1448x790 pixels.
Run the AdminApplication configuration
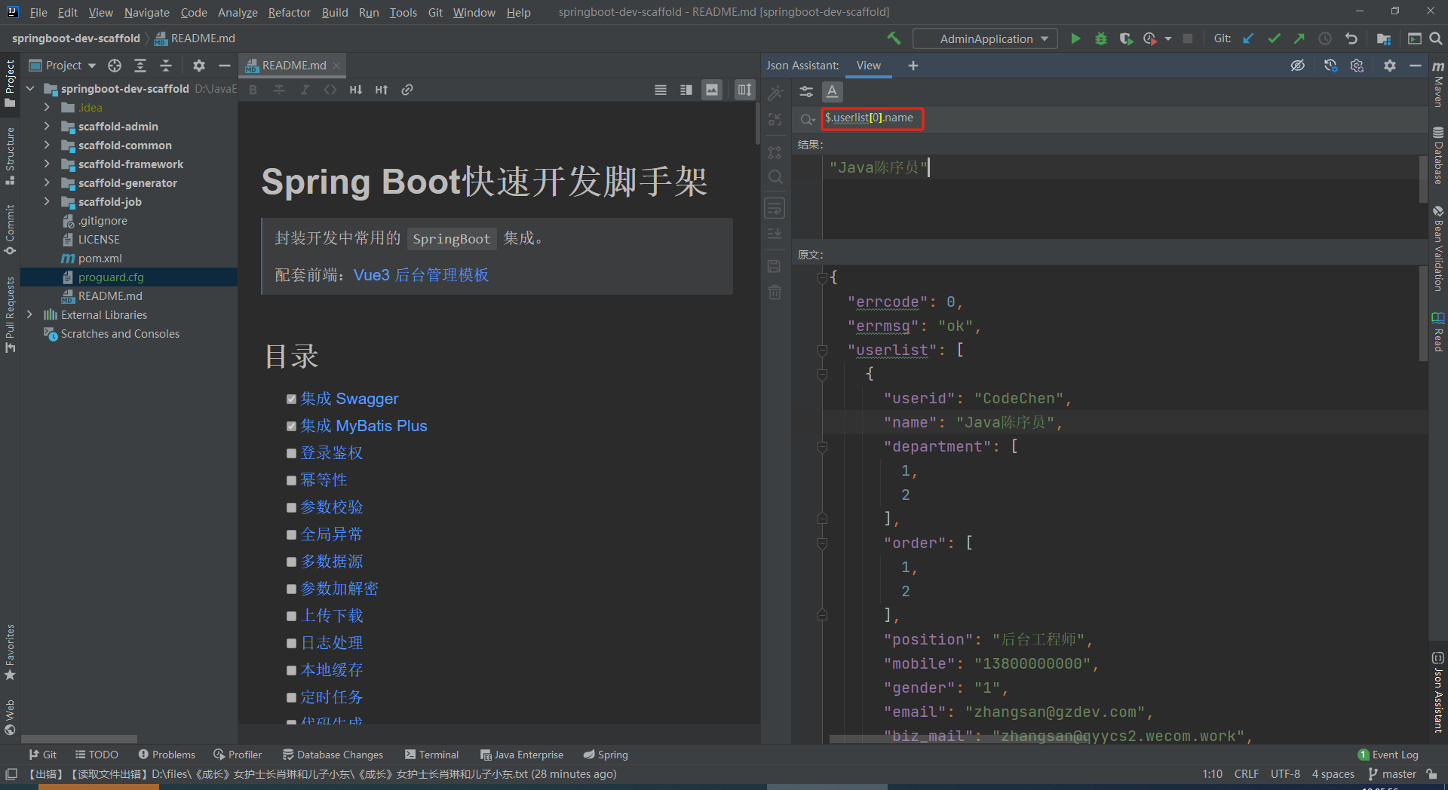[1075, 38]
